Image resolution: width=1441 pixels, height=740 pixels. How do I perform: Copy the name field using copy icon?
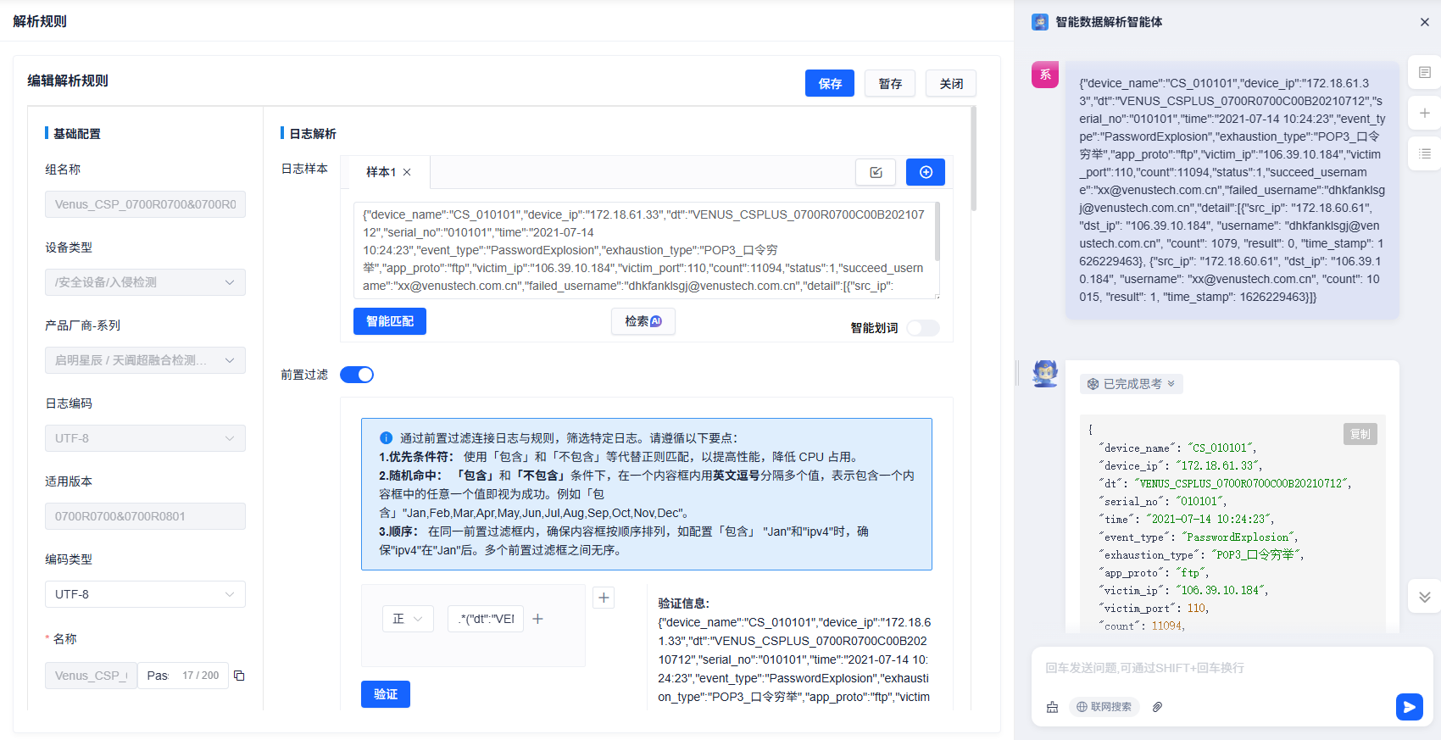coord(239,676)
